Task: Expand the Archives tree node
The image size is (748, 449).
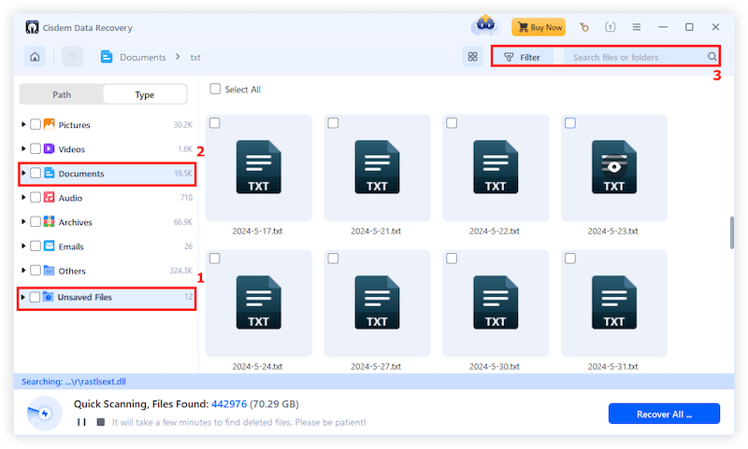Action: coord(22,221)
